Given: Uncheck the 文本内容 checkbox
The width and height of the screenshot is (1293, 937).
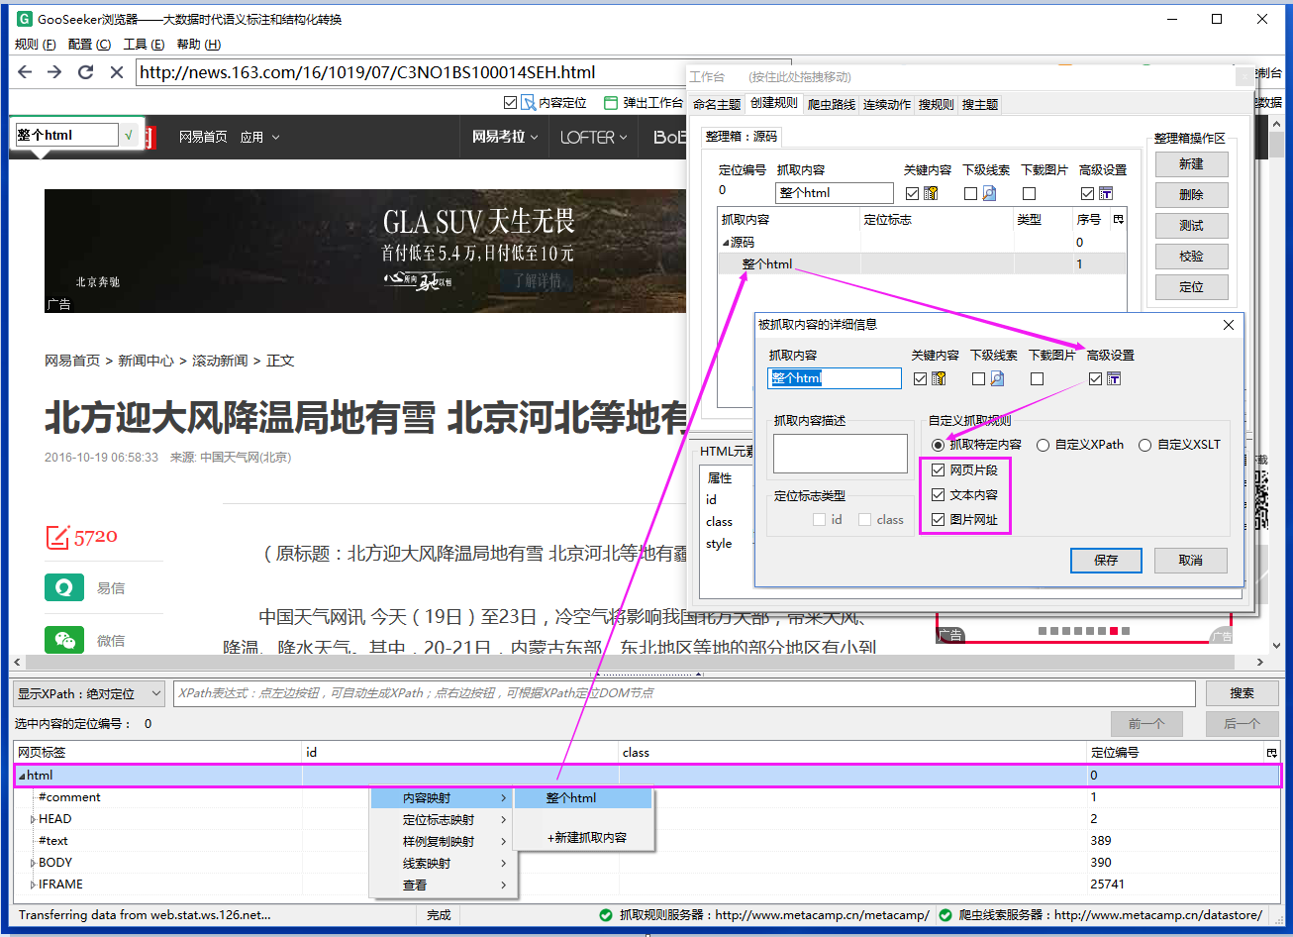Looking at the screenshot, I should coord(939,495).
